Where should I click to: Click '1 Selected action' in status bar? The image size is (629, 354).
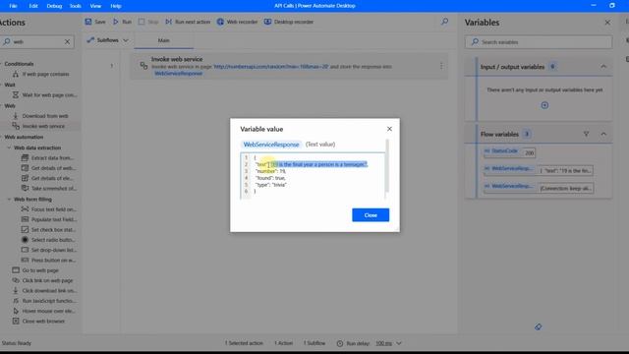pyautogui.click(x=244, y=343)
